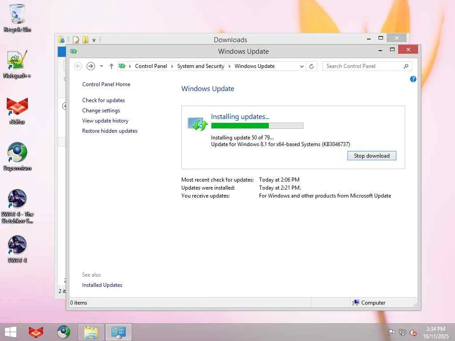The height and width of the screenshot is (341, 455).
Task: Click Today at 2:21 PM. text
Action: click(x=280, y=188)
